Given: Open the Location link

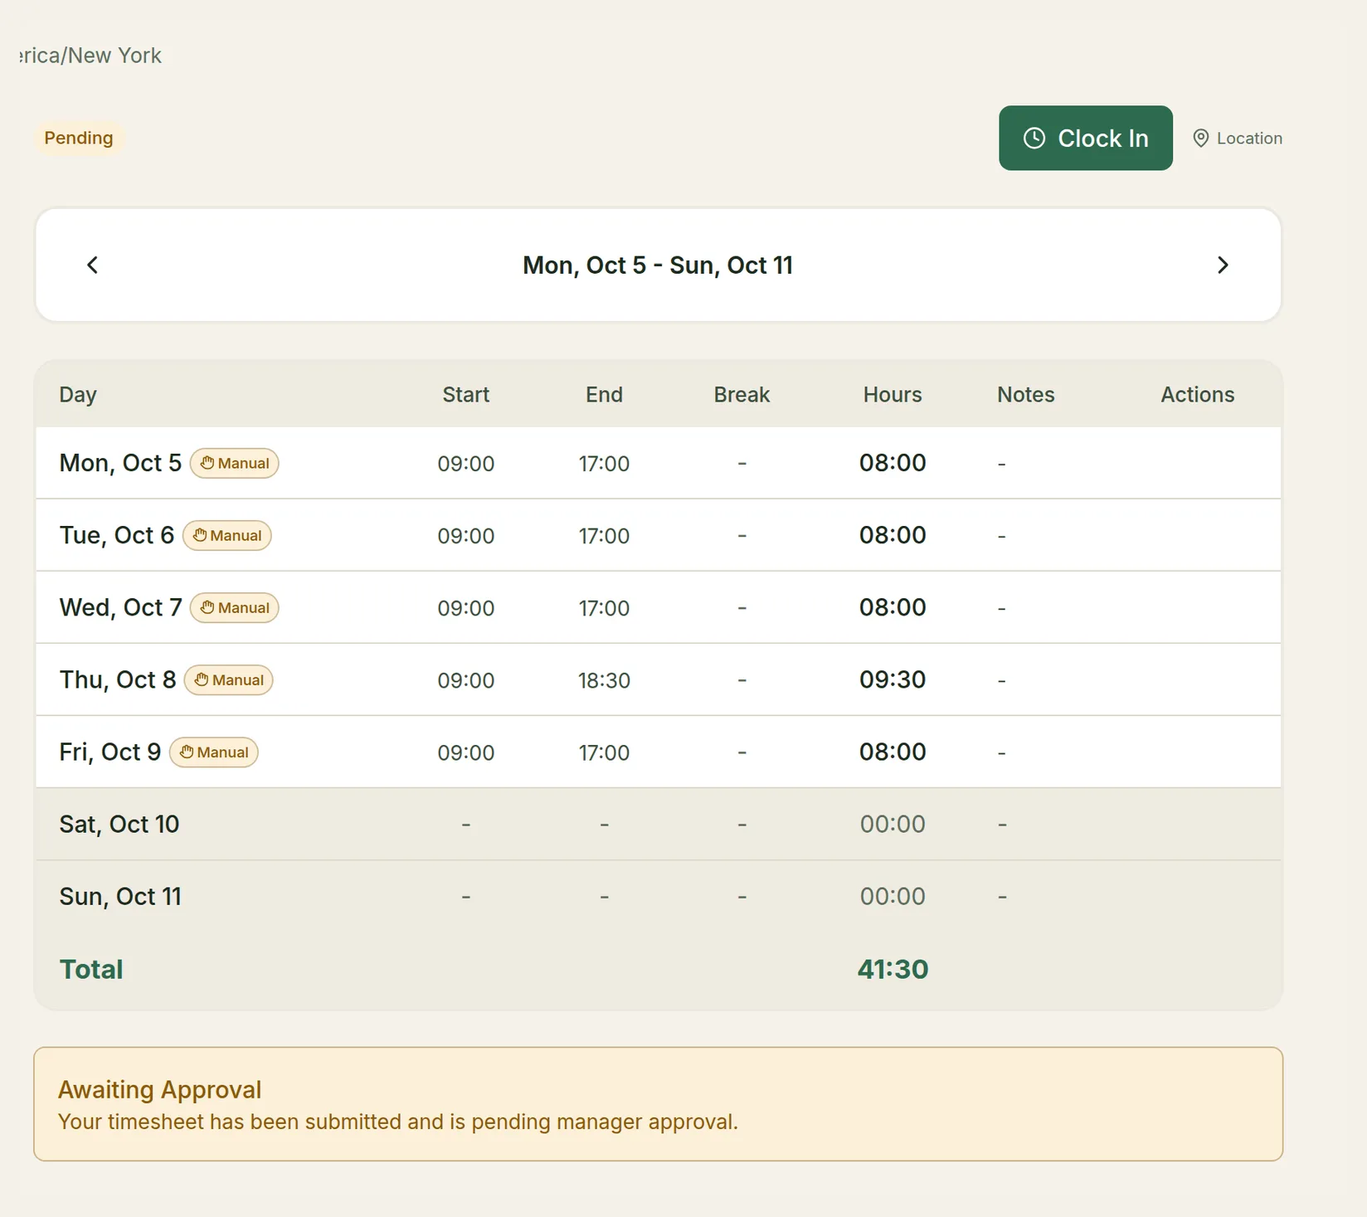Looking at the screenshot, I should pos(1237,138).
